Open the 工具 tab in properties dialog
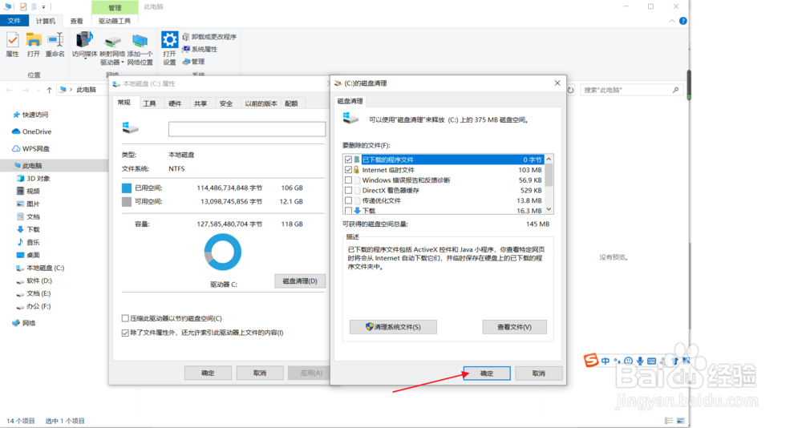The width and height of the screenshot is (802, 428). (149, 103)
